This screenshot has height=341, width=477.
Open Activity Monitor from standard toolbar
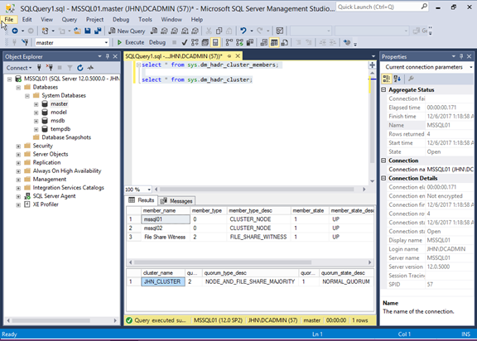(280, 31)
